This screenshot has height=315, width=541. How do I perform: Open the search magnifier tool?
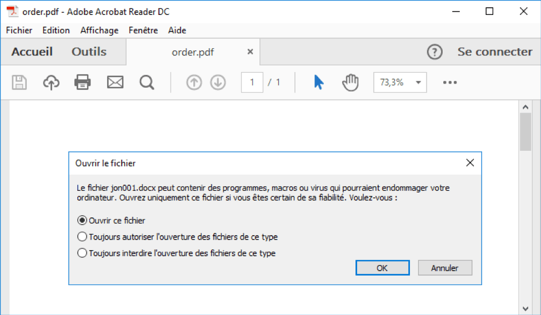coord(147,83)
